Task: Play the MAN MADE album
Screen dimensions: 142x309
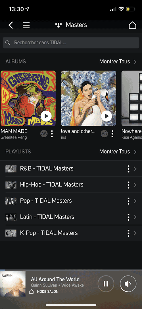Action: 46,116
